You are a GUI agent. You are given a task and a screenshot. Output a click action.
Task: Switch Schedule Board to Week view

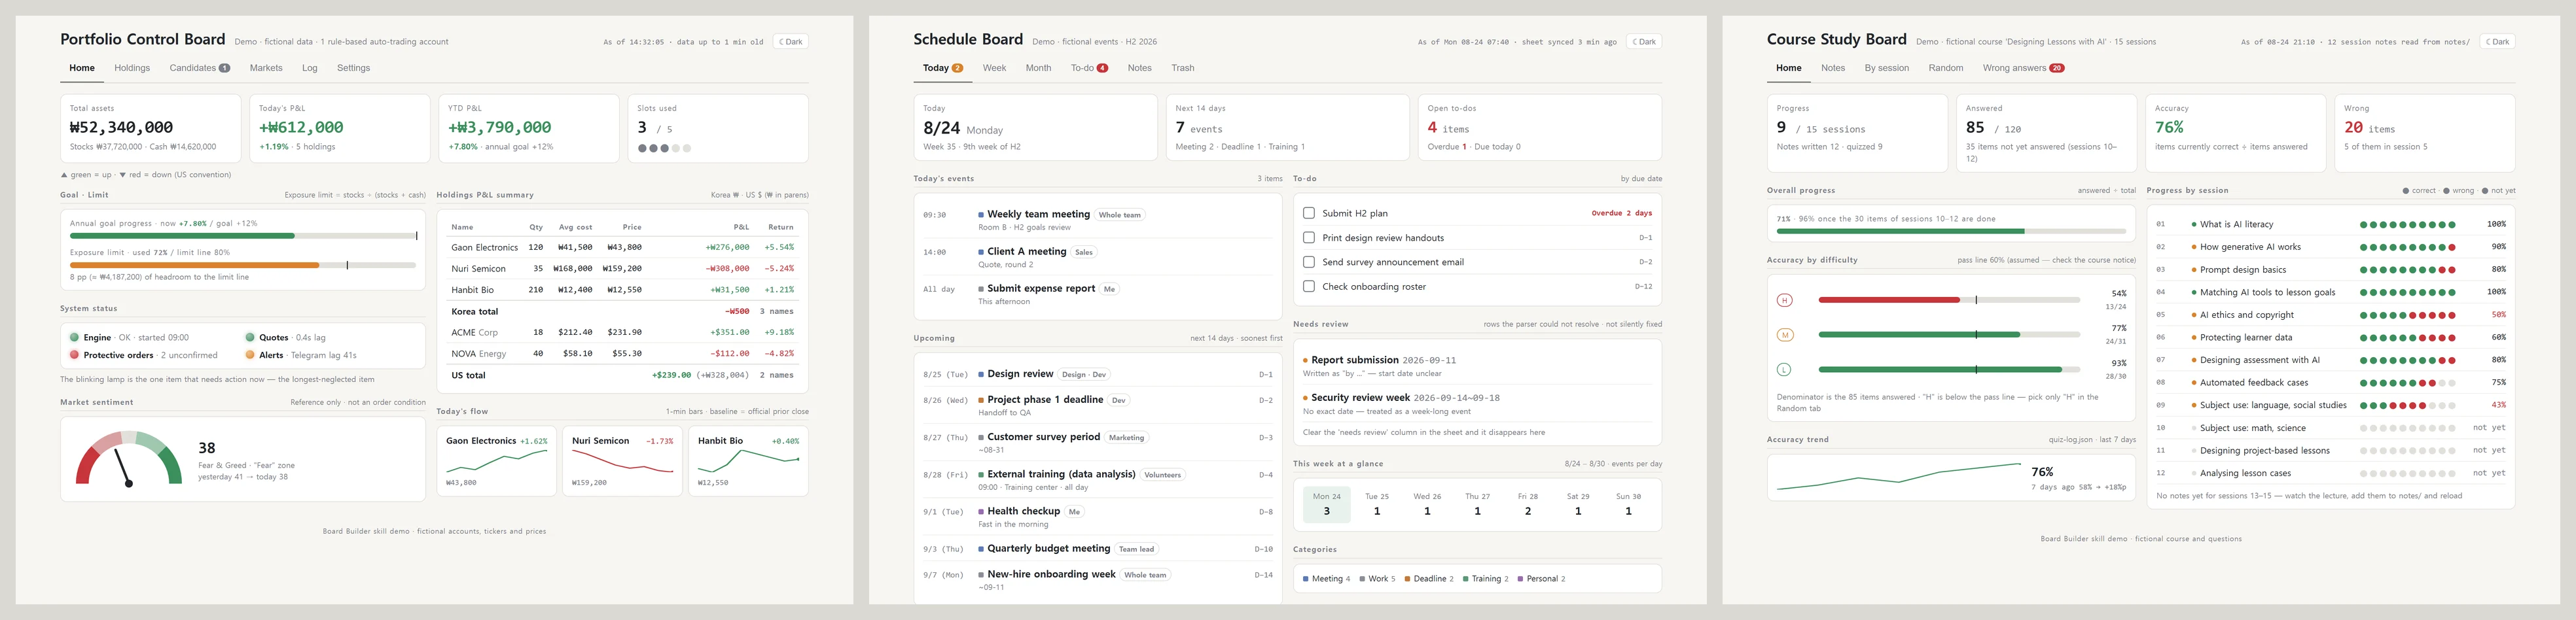click(994, 68)
